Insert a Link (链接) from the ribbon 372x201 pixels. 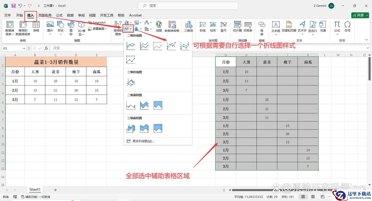pos(262,27)
